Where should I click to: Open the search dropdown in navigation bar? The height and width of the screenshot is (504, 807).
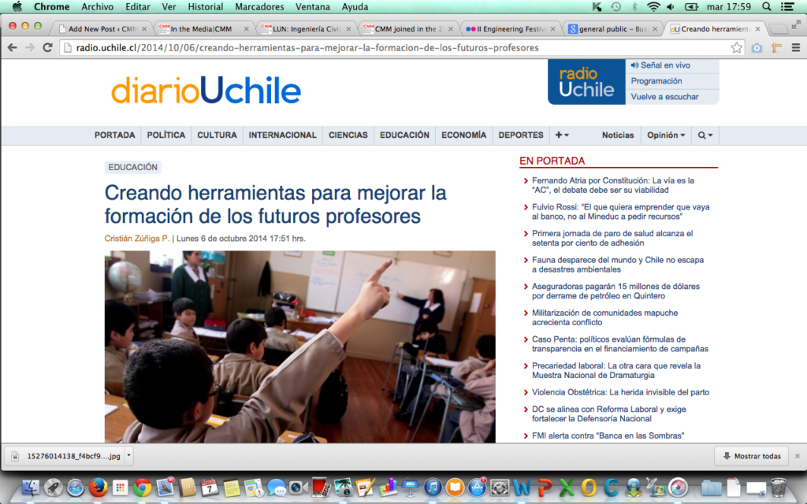point(705,135)
